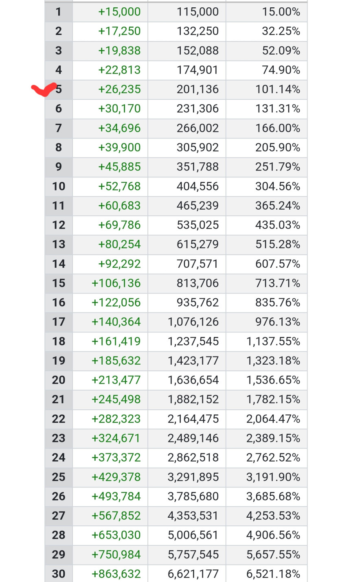Click row number 25 header
The image size is (340, 582).
point(59,477)
